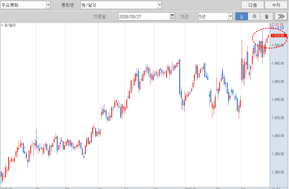Click the 1,500.00 price axis label
Image resolution: width=289 pixels, height=189 pixels.
pyautogui.click(x=278, y=45)
